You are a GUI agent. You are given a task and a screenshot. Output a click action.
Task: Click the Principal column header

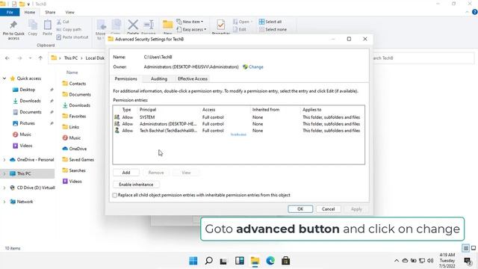148,110
